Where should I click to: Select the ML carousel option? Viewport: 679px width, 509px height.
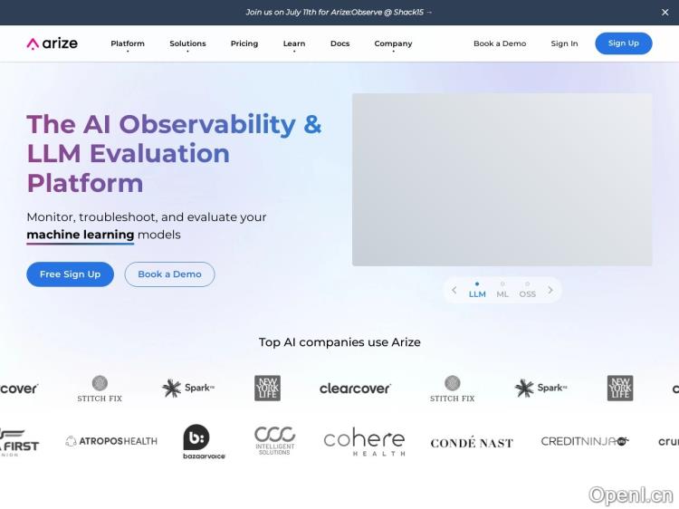coord(502,293)
